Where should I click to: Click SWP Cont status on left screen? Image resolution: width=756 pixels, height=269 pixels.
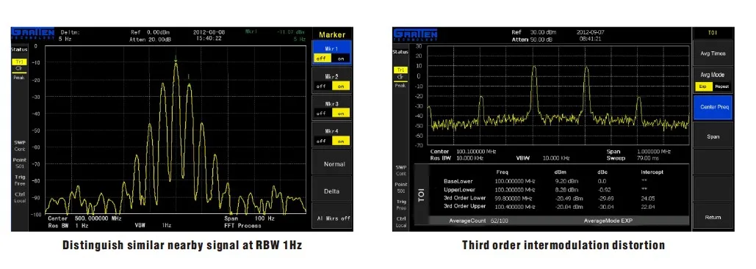[x=19, y=145]
